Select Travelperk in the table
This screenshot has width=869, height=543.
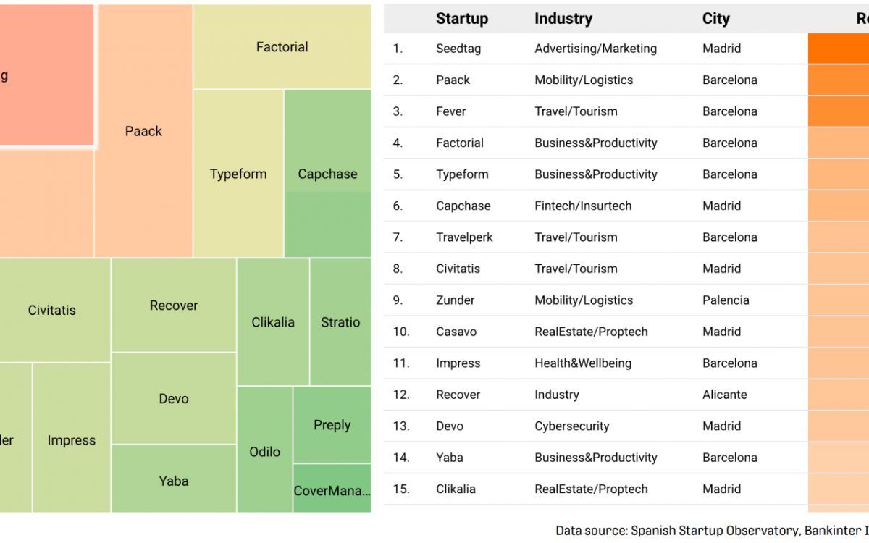click(x=464, y=237)
